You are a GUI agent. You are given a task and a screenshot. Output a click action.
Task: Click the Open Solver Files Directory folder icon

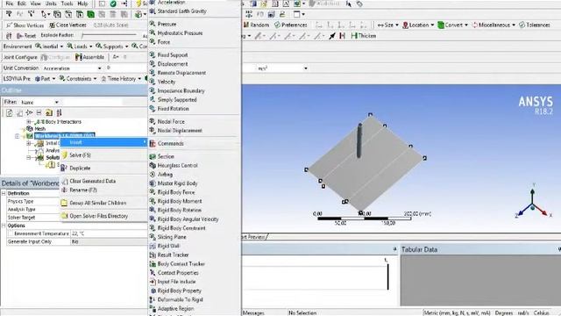pos(64,216)
